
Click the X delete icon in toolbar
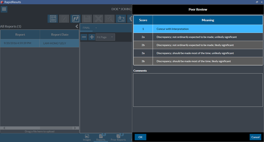tap(98, 19)
